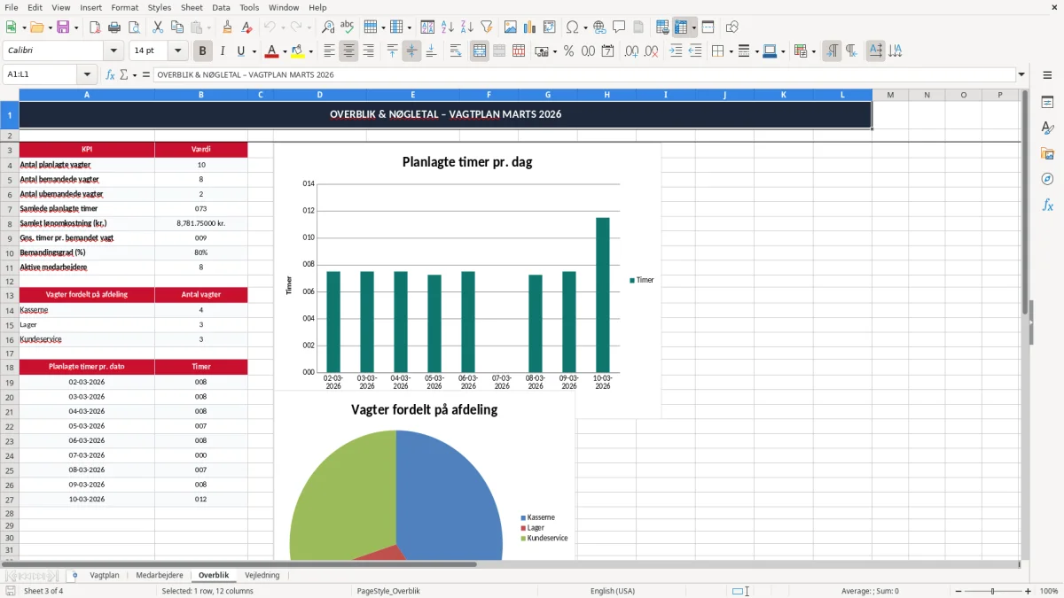Switch to the Medarbejdere sheet tab
1064x598 pixels.
pos(160,576)
